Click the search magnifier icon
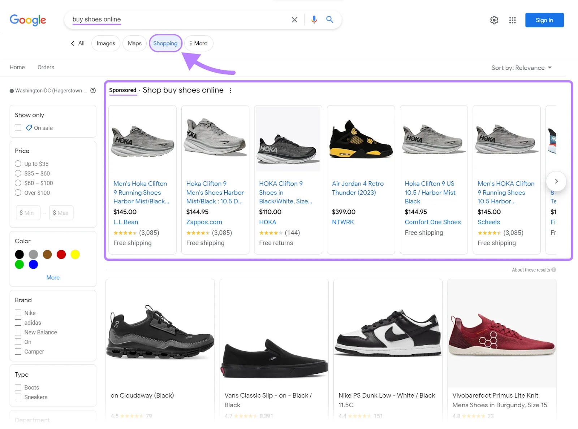Image resolution: width=578 pixels, height=429 pixels. point(329,19)
